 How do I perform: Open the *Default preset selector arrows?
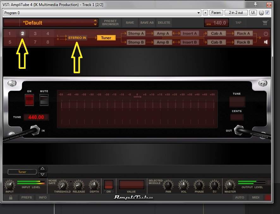pos(95,22)
